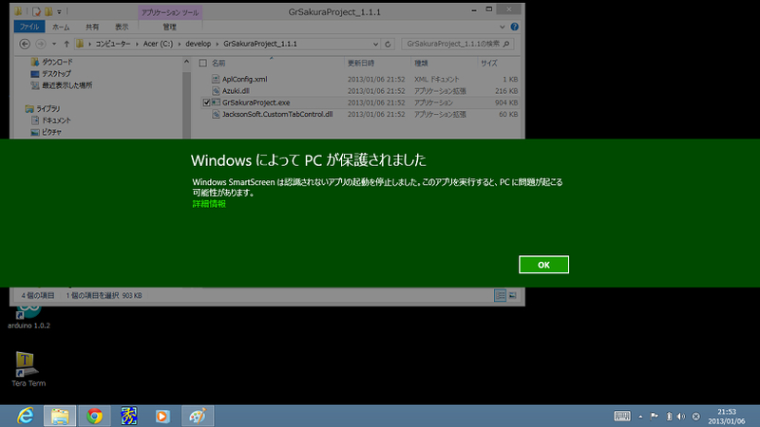Open Paint from the taskbar
The image size is (760, 427).
pyautogui.click(x=198, y=416)
